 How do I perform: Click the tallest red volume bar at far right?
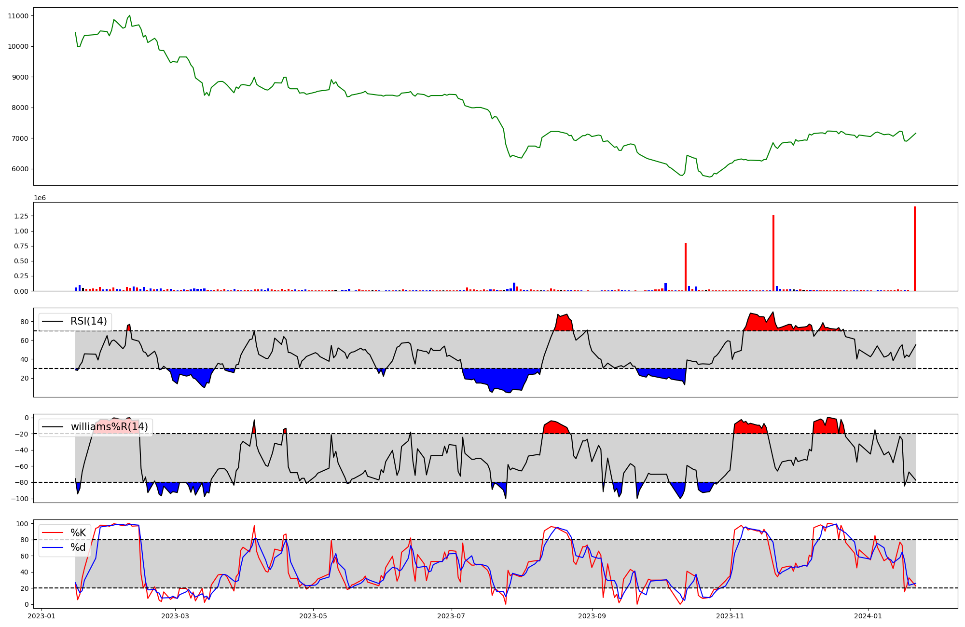click(914, 249)
